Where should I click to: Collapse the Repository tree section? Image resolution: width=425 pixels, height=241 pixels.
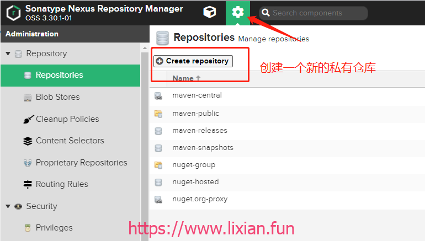[8, 53]
